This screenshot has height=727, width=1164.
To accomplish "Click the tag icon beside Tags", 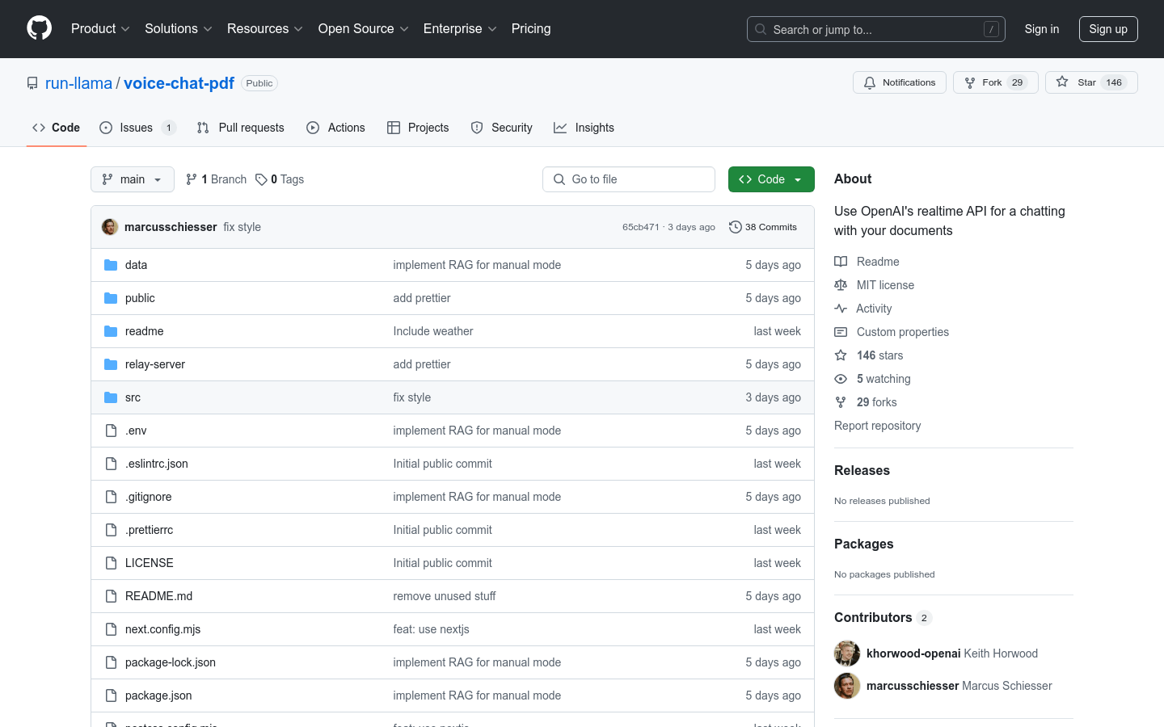I will click(261, 179).
